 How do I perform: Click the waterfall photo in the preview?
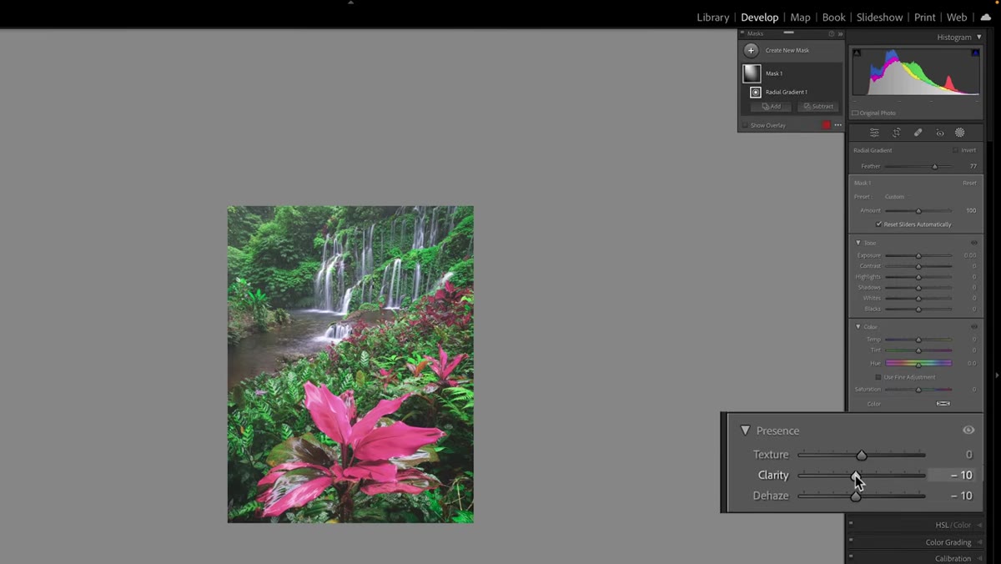[350, 365]
